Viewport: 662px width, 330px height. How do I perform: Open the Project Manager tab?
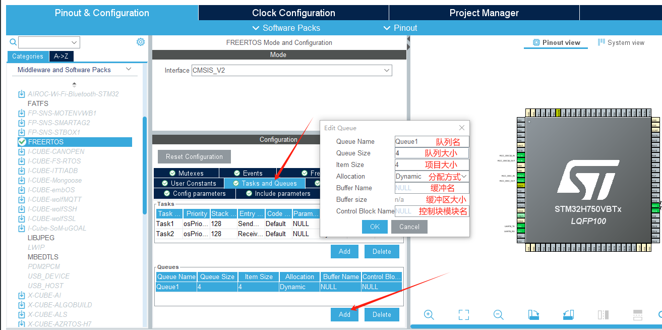pos(484,13)
